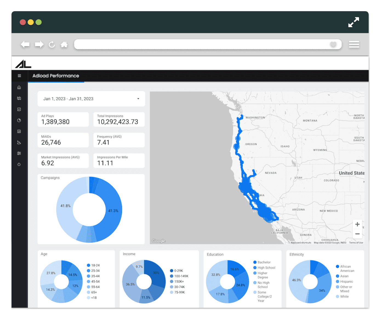Toggle the <18 age legend item
The image size is (376, 319).
coord(92,298)
